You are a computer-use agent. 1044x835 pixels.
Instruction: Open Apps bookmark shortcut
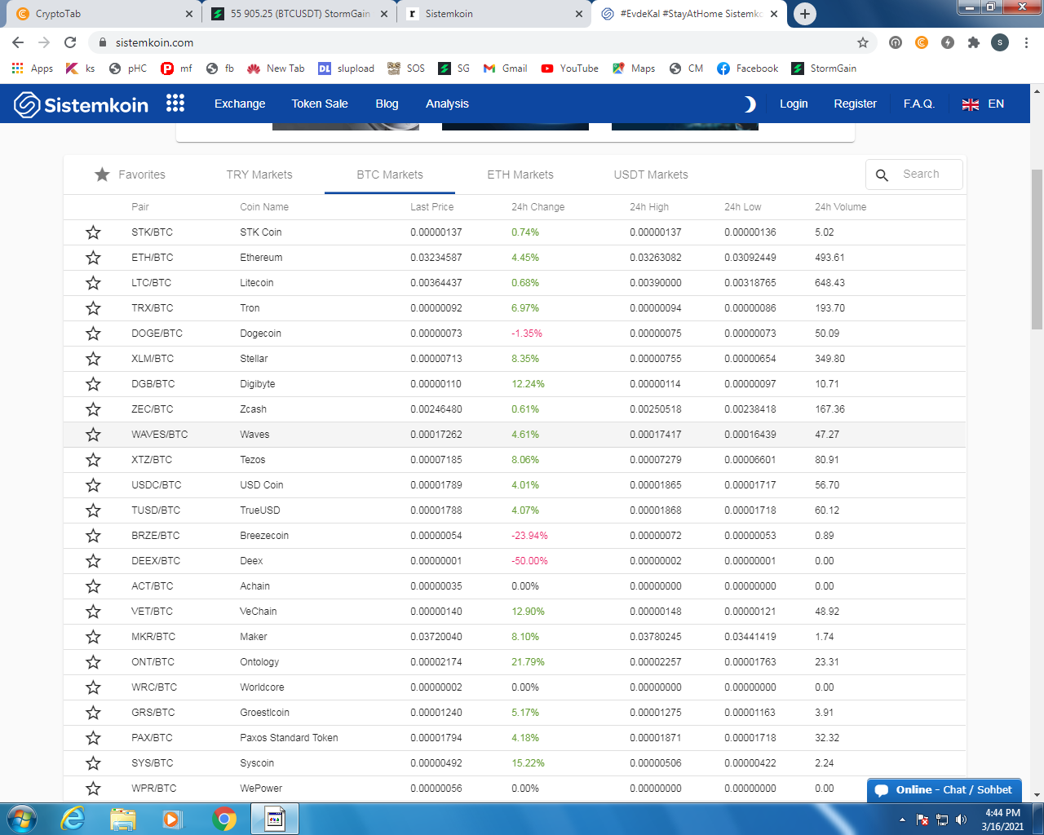point(33,68)
